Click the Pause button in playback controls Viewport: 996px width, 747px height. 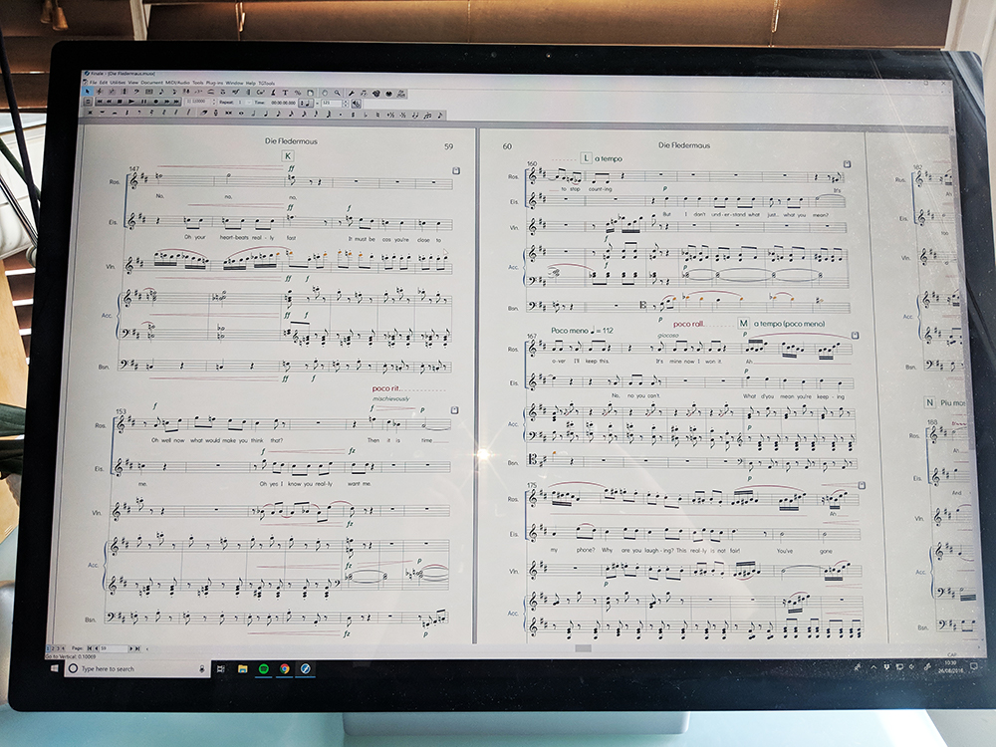pos(143,102)
